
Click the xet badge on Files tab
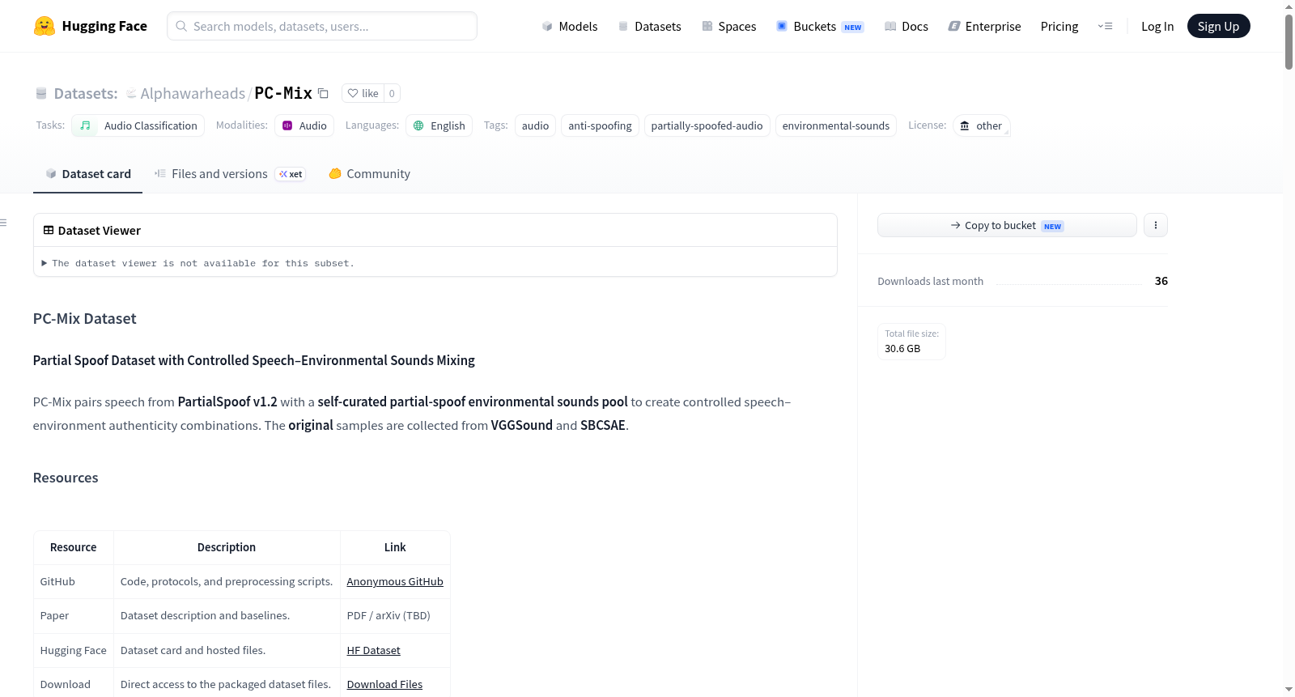tap(291, 174)
